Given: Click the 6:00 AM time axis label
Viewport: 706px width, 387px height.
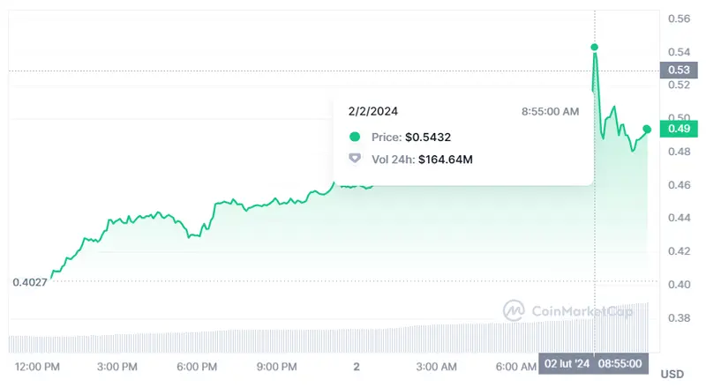Looking at the screenshot, I should pos(514,365).
